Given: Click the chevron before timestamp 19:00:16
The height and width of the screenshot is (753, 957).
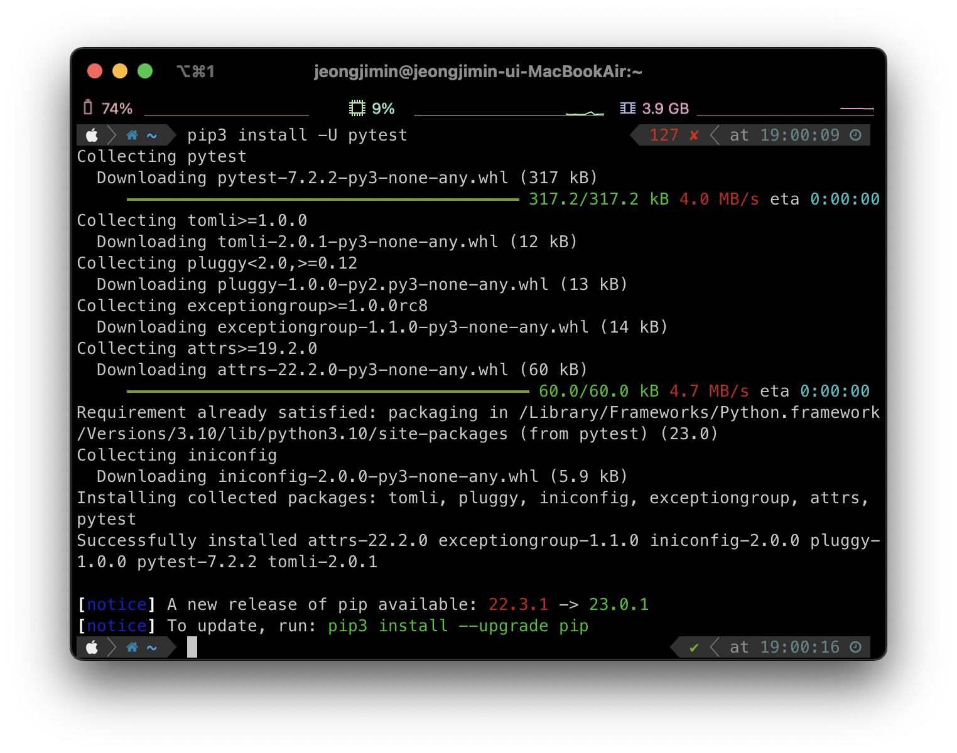Looking at the screenshot, I should [x=715, y=647].
